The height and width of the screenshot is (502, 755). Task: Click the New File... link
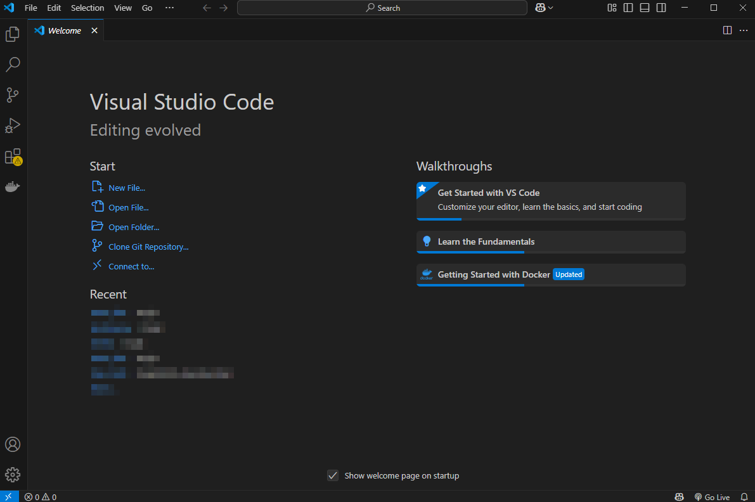(x=127, y=188)
